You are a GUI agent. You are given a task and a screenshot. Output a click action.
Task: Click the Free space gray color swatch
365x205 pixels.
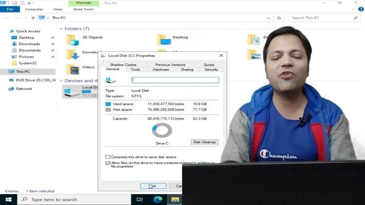108,110
